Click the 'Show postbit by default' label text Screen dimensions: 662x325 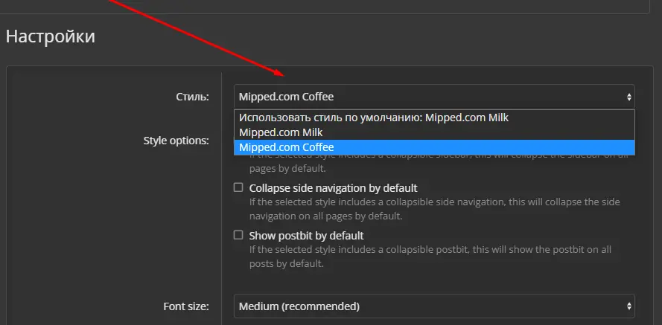pos(306,235)
